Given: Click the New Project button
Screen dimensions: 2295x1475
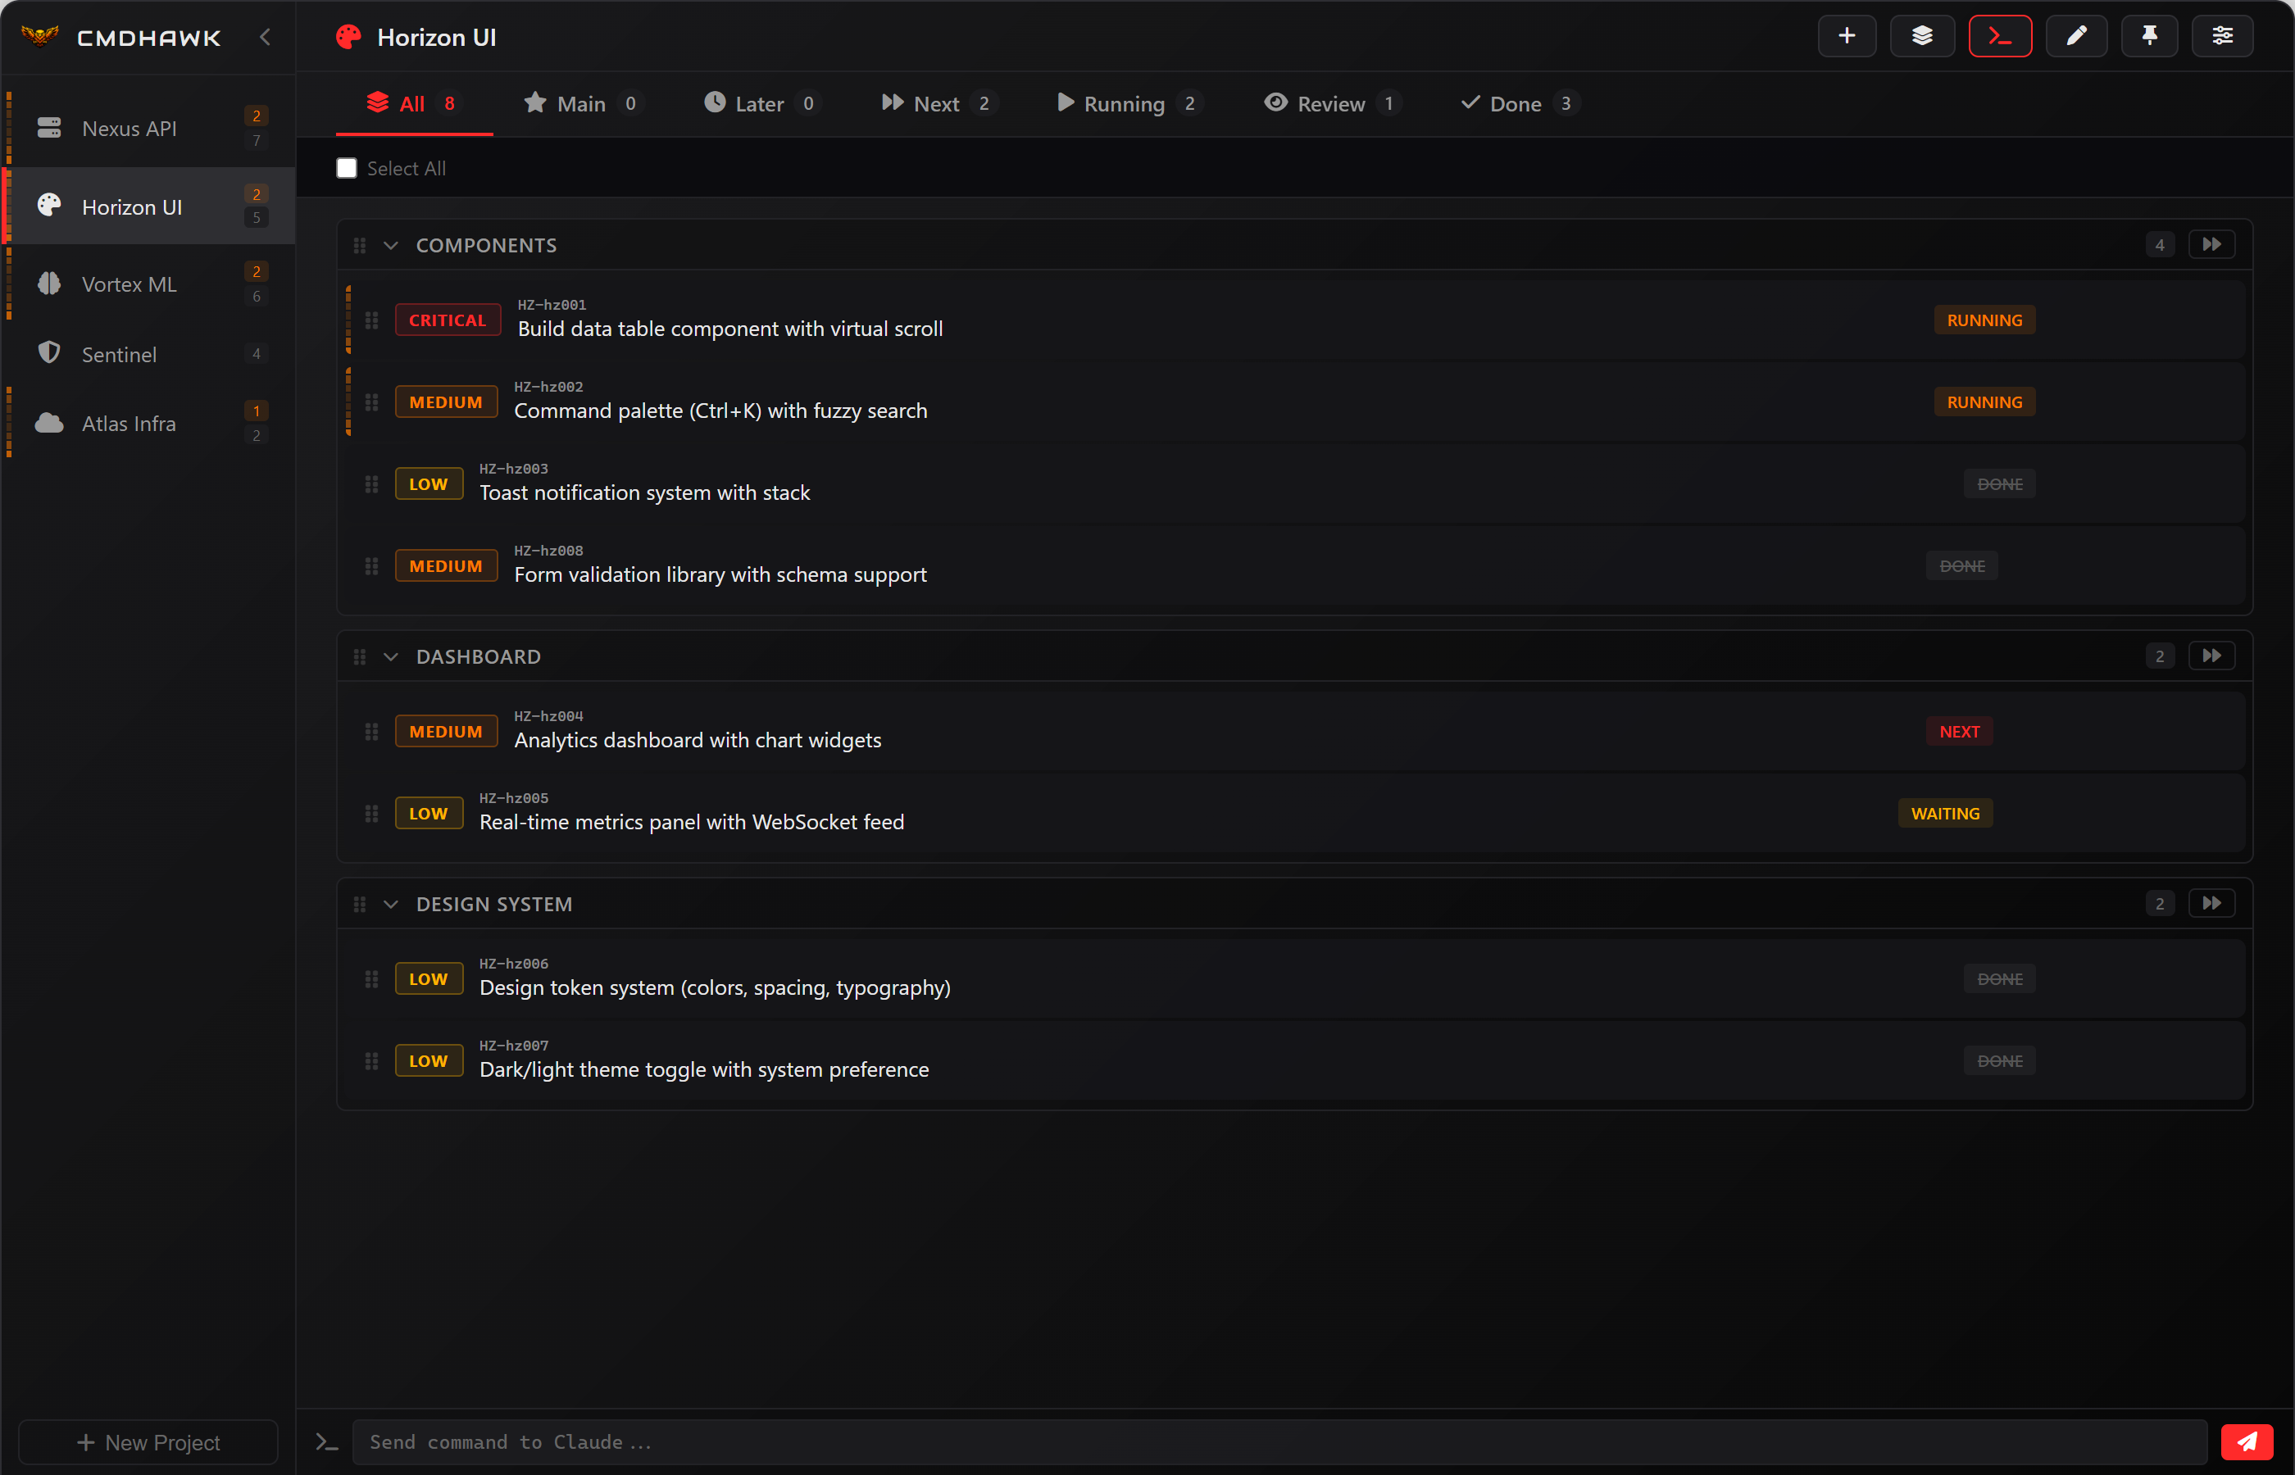Looking at the screenshot, I should (148, 1441).
